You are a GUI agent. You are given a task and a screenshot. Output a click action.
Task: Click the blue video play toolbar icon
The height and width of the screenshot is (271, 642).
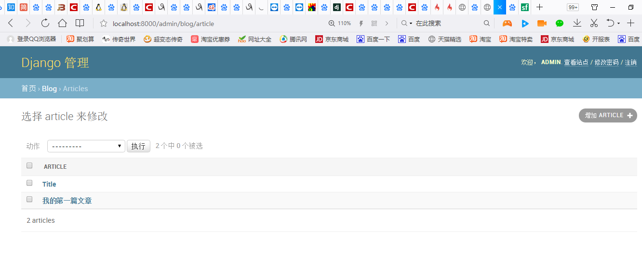pos(525,23)
